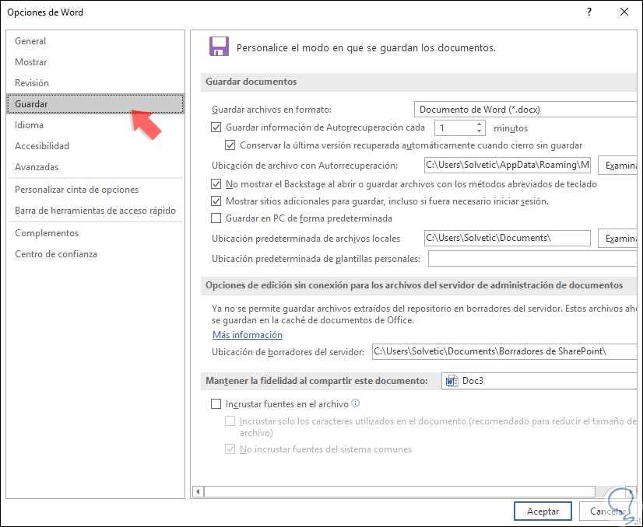643x527 pixels.
Task: Open the Doc3 document selector dropdown
Action: (539, 381)
